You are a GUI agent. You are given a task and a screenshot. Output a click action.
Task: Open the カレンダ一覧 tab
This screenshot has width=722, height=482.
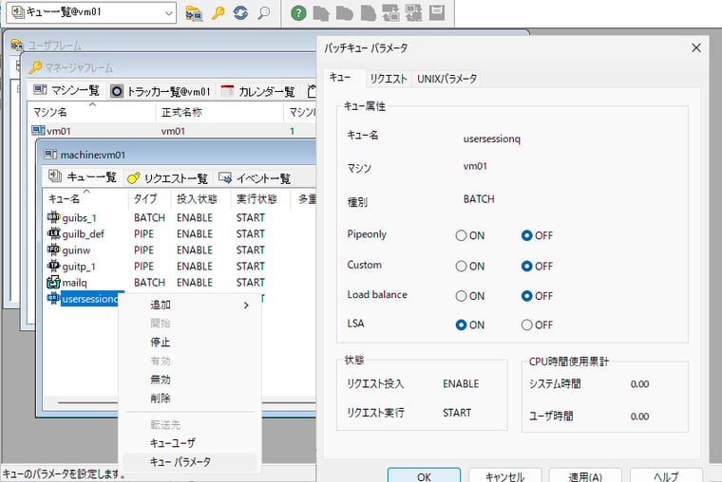[257, 91]
